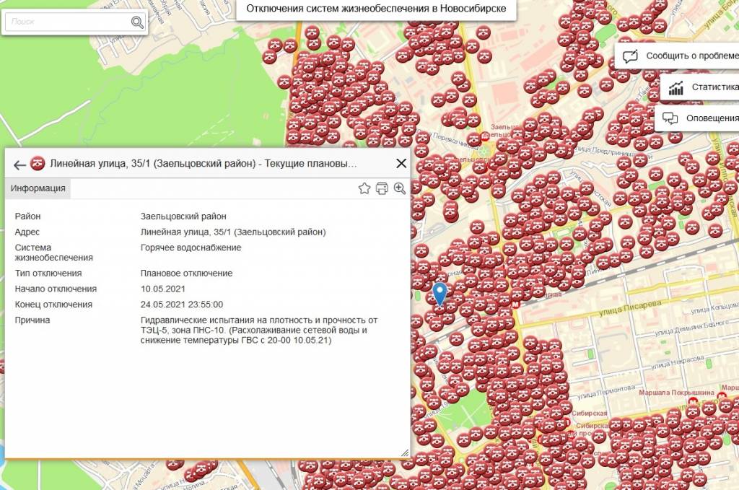Click the page title Отключения систем жизнеобеспечения

[376, 9]
